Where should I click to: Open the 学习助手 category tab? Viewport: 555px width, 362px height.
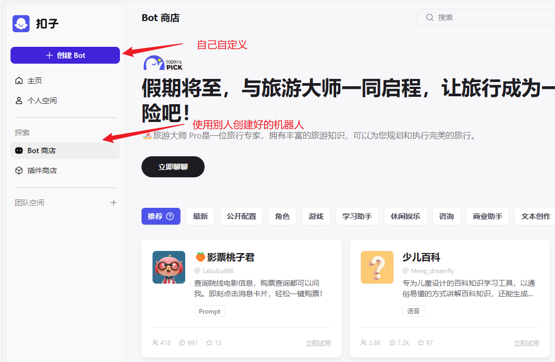(357, 216)
